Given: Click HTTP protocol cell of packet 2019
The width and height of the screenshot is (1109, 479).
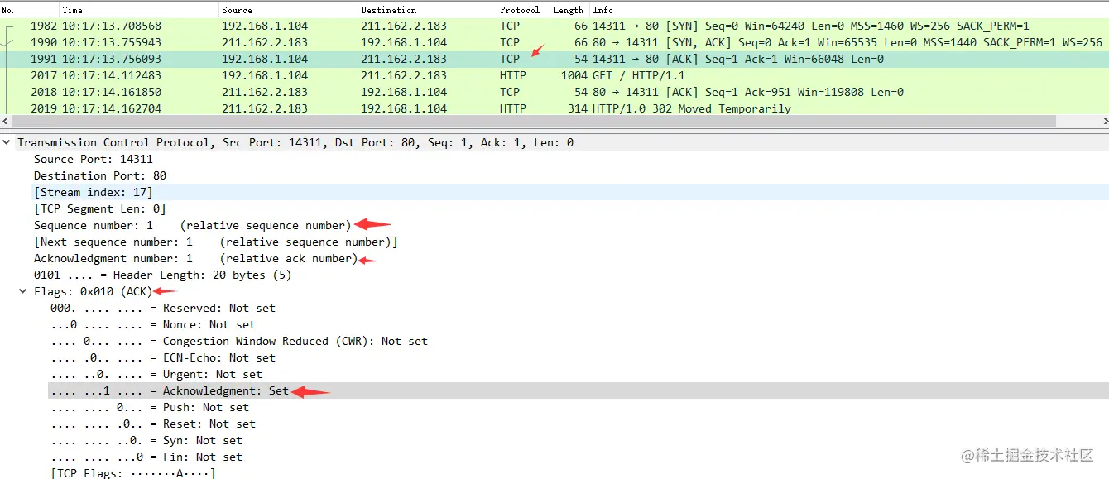Looking at the screenshot, I should [513, 108].
